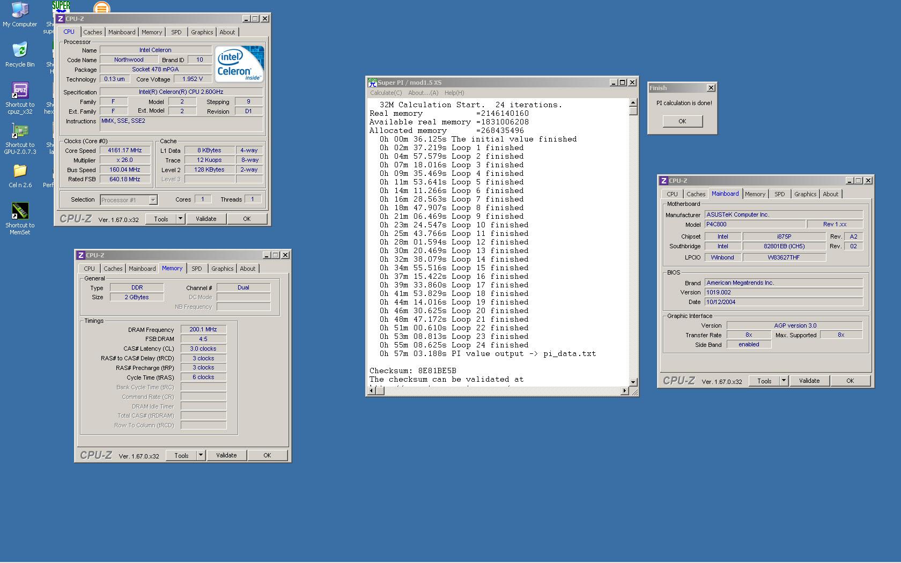Click the DRAM Frequency value 200.1 MHz
Screen dimensions: 901x563
coord(203,329)
